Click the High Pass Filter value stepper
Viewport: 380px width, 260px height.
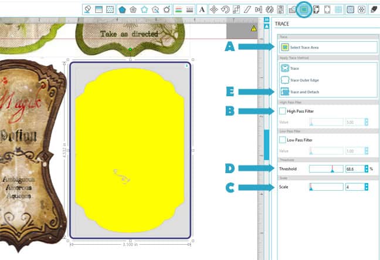coord(367,122)
